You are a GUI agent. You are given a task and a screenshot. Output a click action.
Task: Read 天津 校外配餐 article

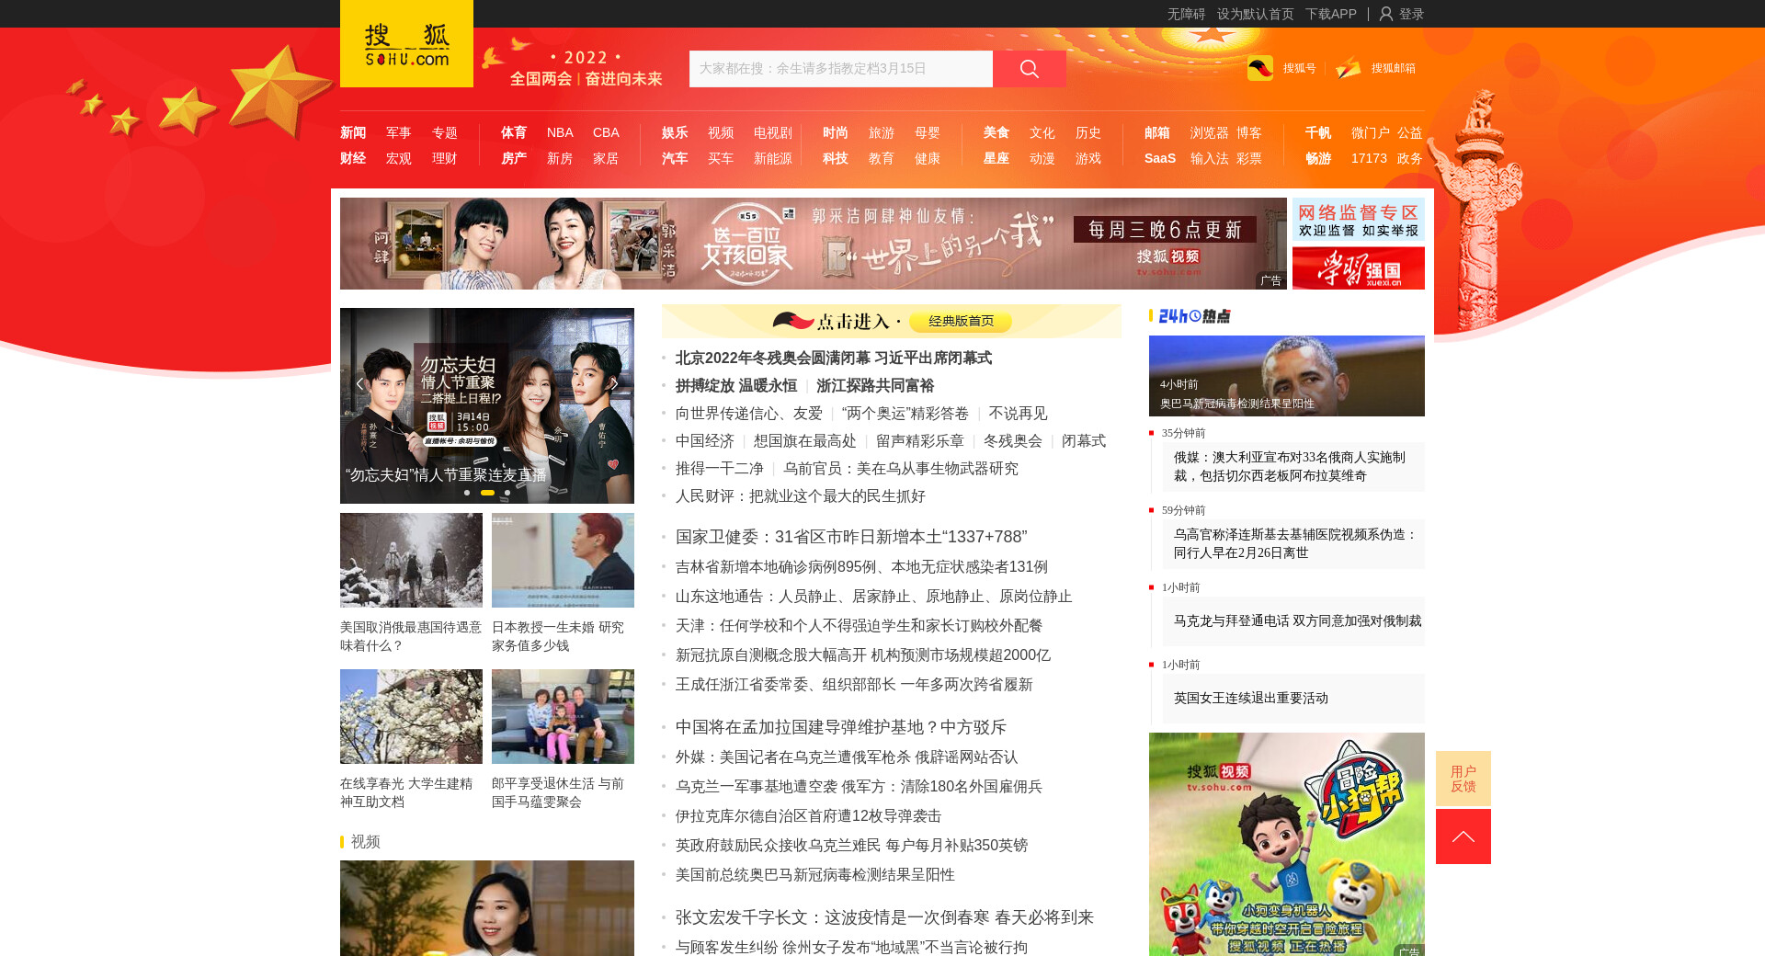(860, 626)
